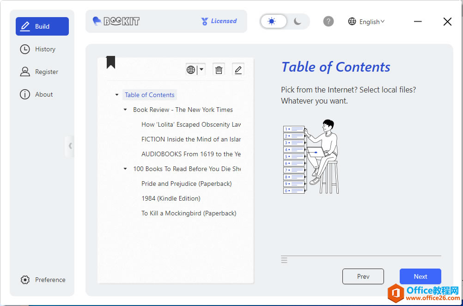Select How 'Lolita' Escaped Obscenity entry
This screenshot has height=306, width=463.
pos(191,124)
